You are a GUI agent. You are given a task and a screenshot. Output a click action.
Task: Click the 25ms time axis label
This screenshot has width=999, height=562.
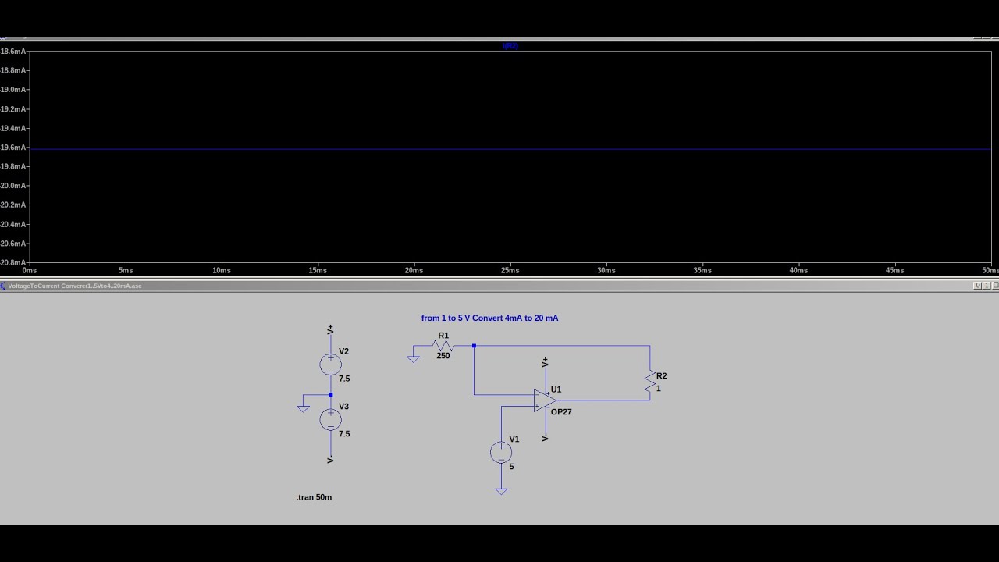click(510, 271)
